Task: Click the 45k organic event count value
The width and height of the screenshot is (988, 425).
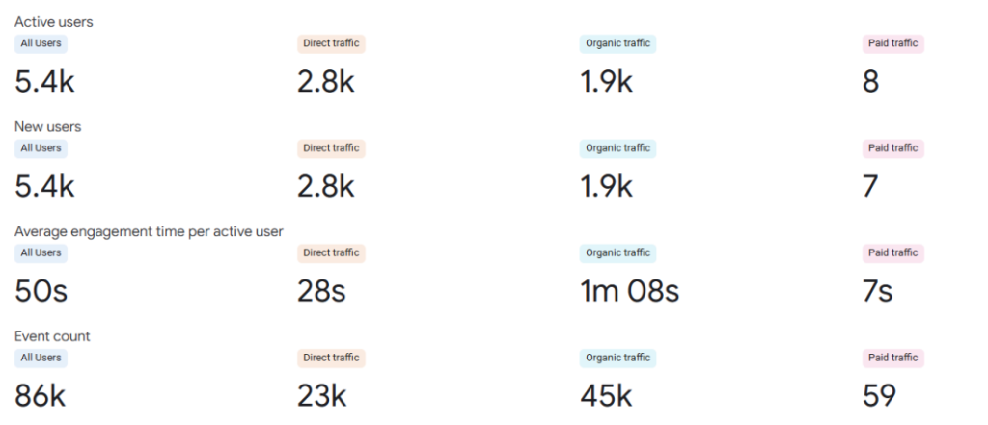Action: 606,395
